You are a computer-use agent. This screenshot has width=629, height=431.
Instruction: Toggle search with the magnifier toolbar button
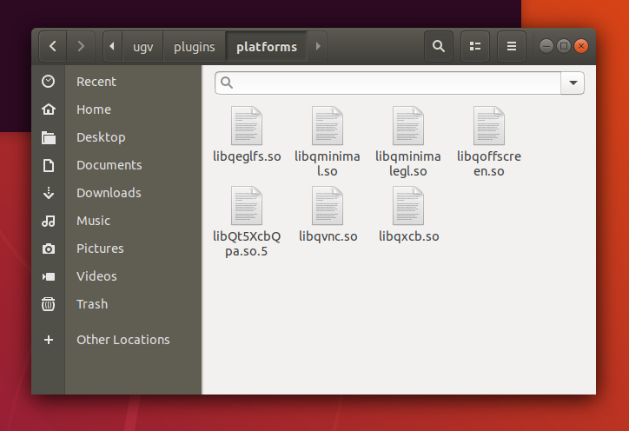[439, 47]
